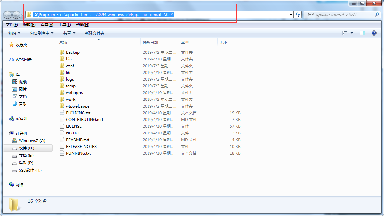Open the 工具(T) menu
The image size is (384, 216).
[x=64, y=25]
